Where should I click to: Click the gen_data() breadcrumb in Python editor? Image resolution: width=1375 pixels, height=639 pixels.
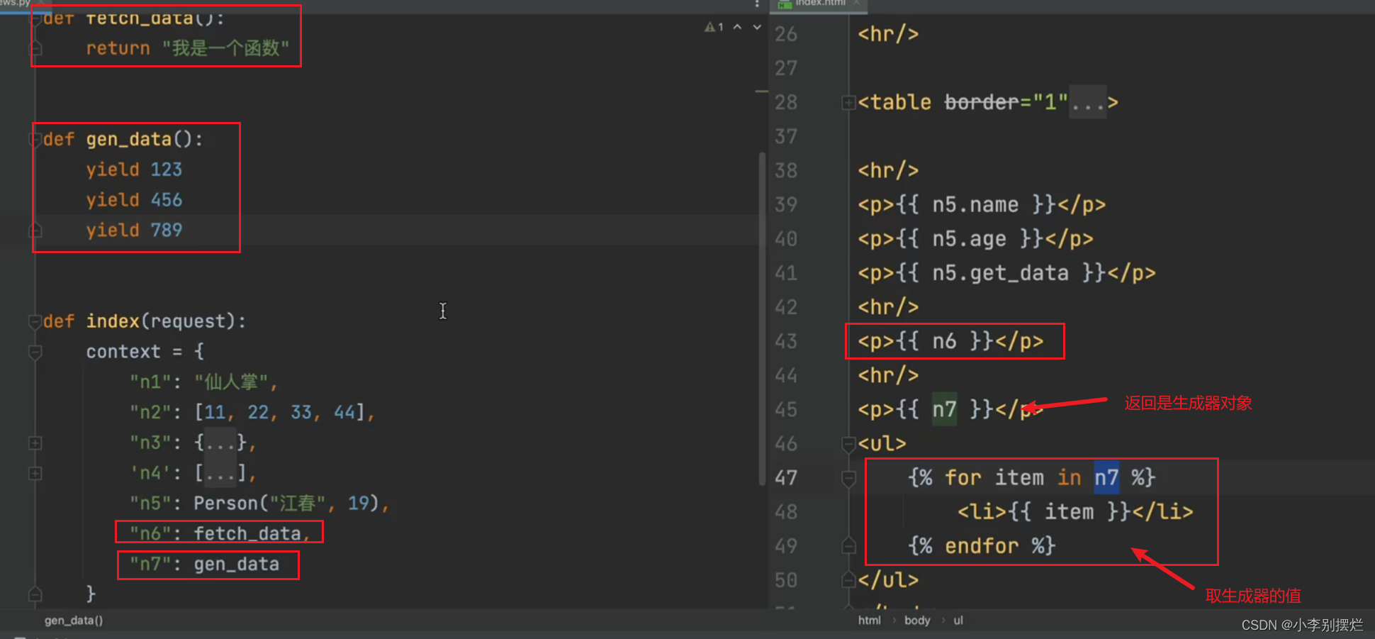pos(74,621)
